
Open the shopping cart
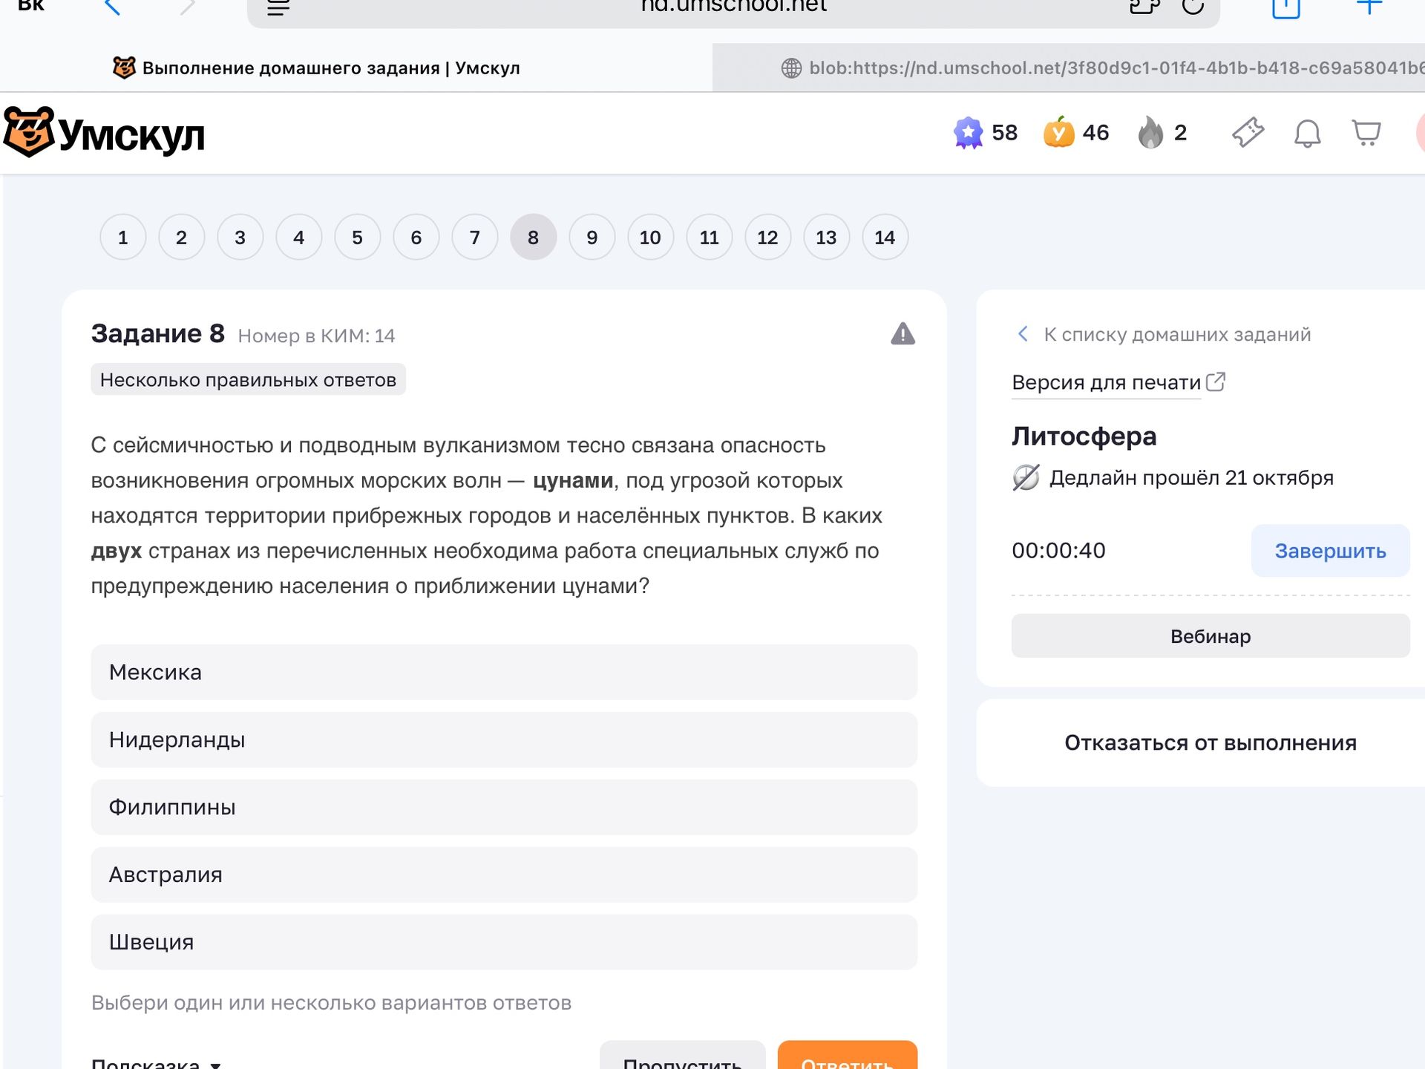click(x=1366, y=133)
